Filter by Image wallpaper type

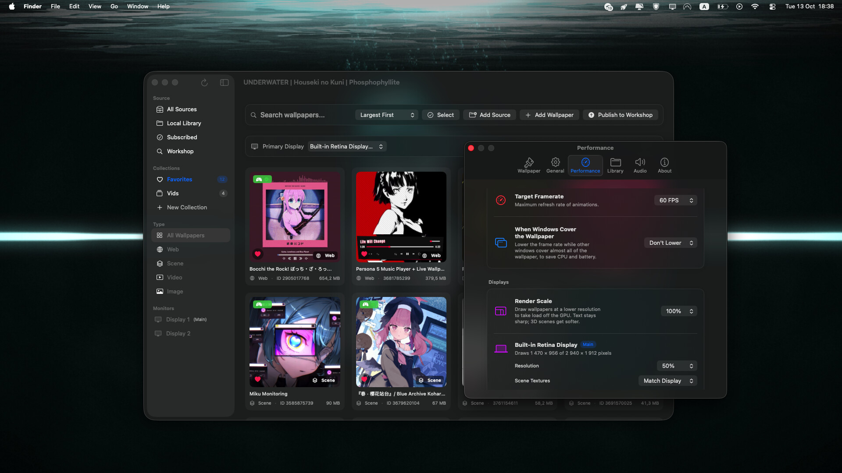click(191, 291)
